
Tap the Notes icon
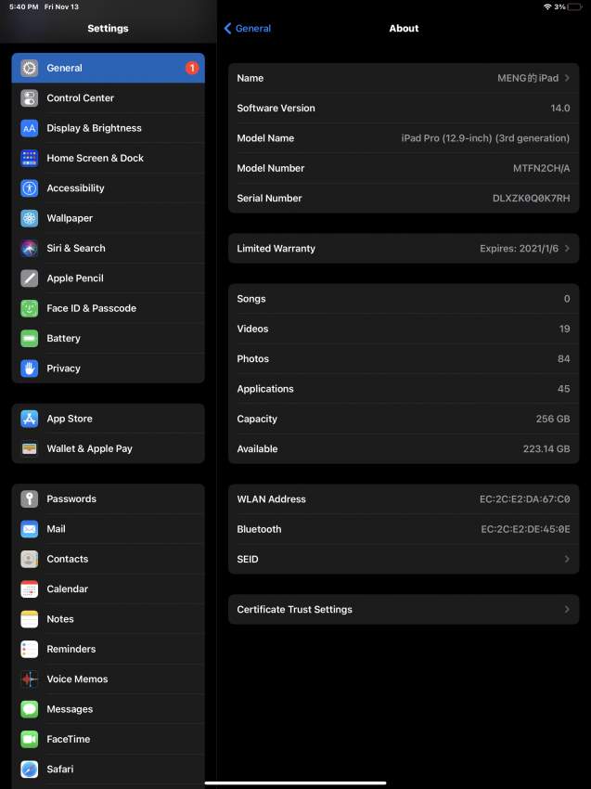[x=29, y=619]
